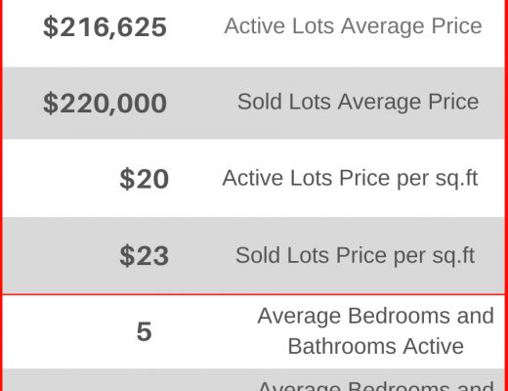Click the $220,000 price value

point(105,104)
